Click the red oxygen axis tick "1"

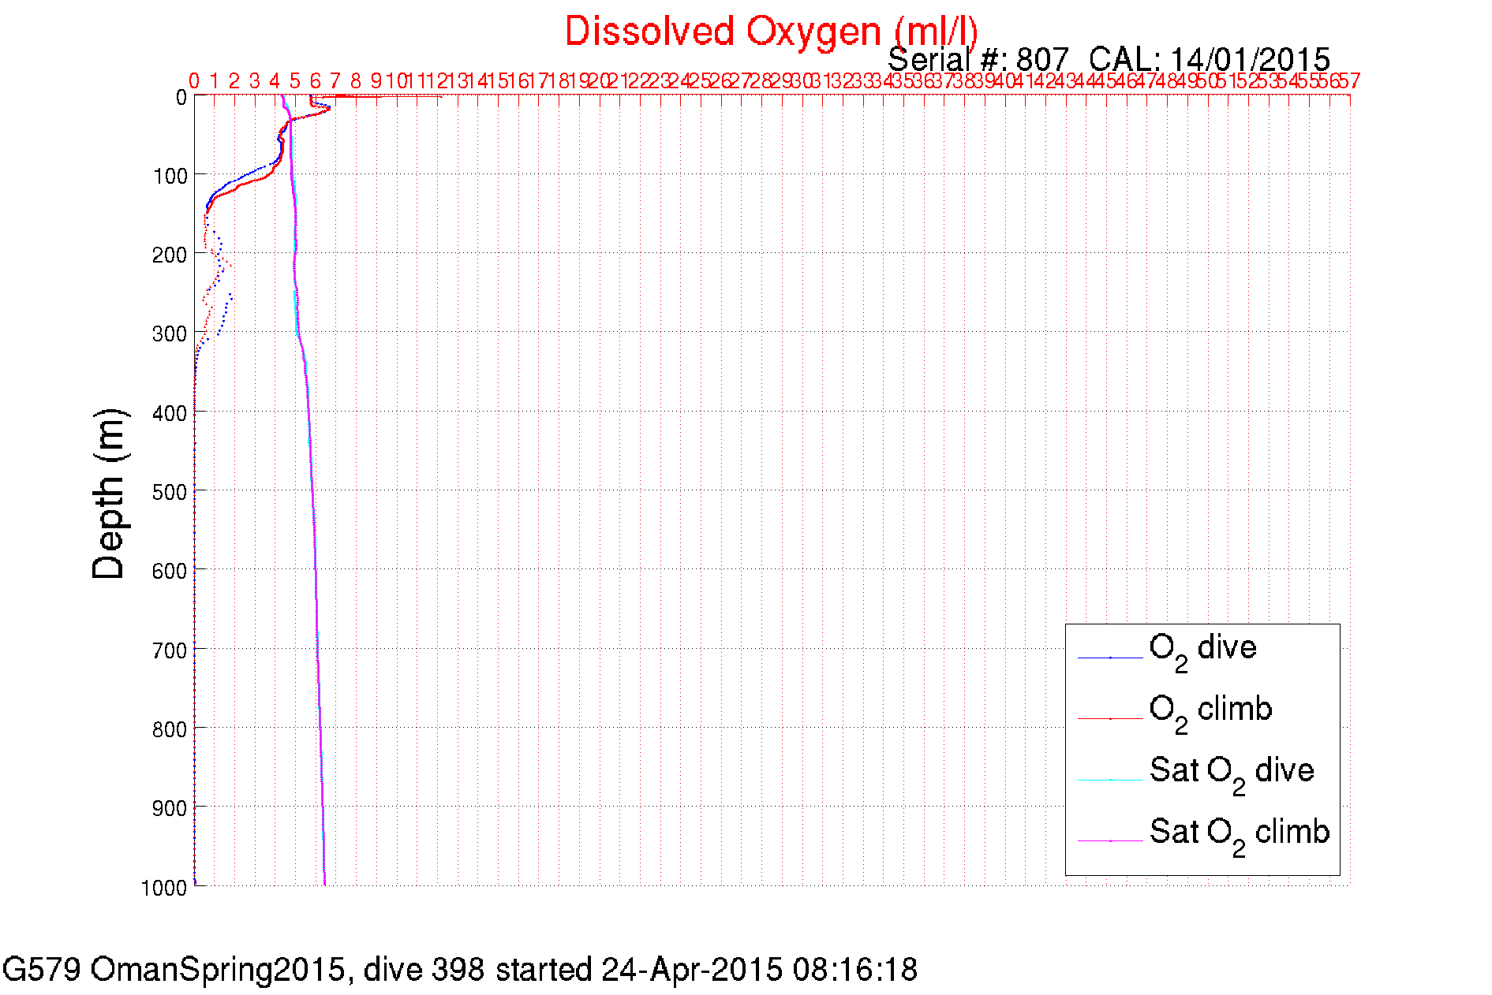215,81
